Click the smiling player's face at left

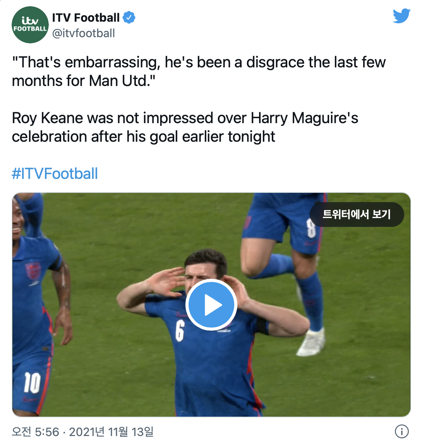pyautogui.click(x=18, y=225)
